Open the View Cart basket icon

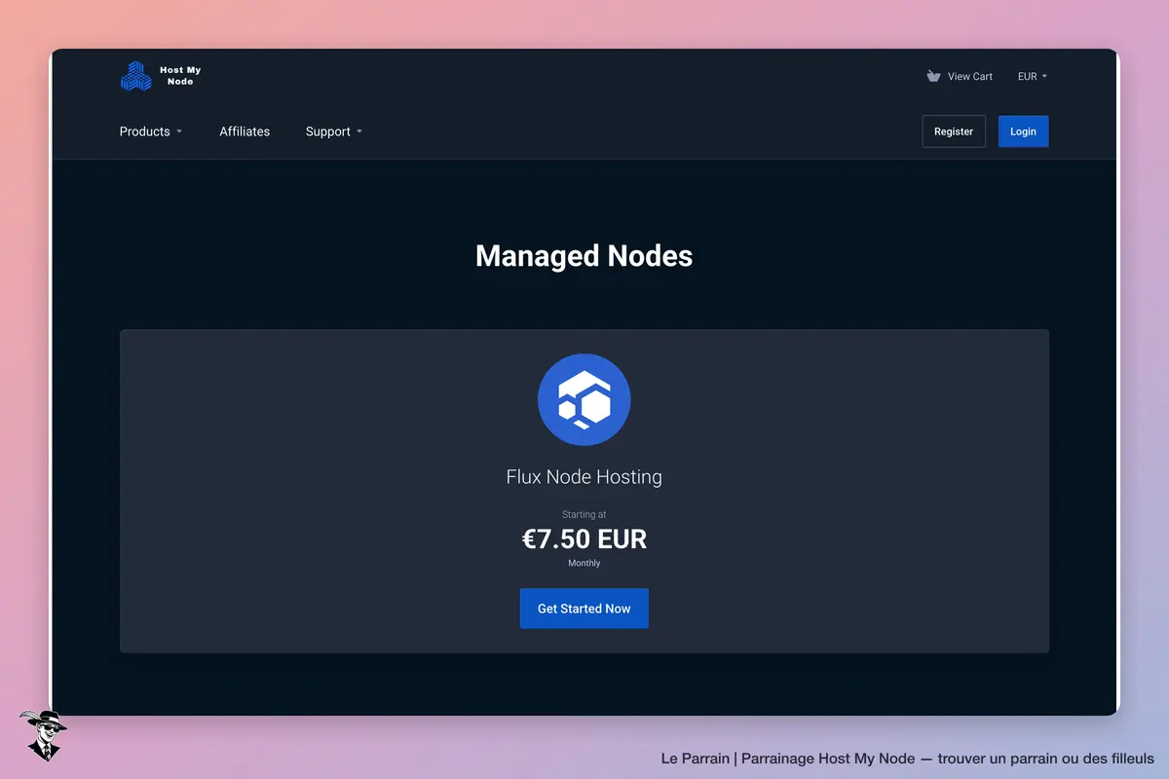933,76
